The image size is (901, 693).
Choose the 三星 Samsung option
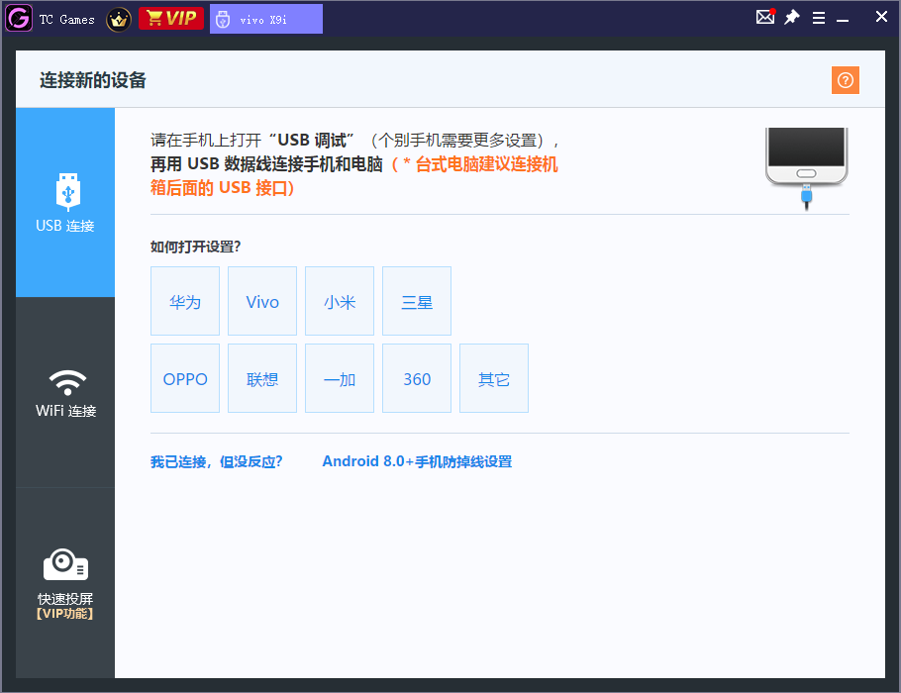click(x=417, y=301)
